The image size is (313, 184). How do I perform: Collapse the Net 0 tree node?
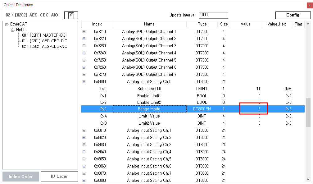pyautogui.click(x=13, y=30)
